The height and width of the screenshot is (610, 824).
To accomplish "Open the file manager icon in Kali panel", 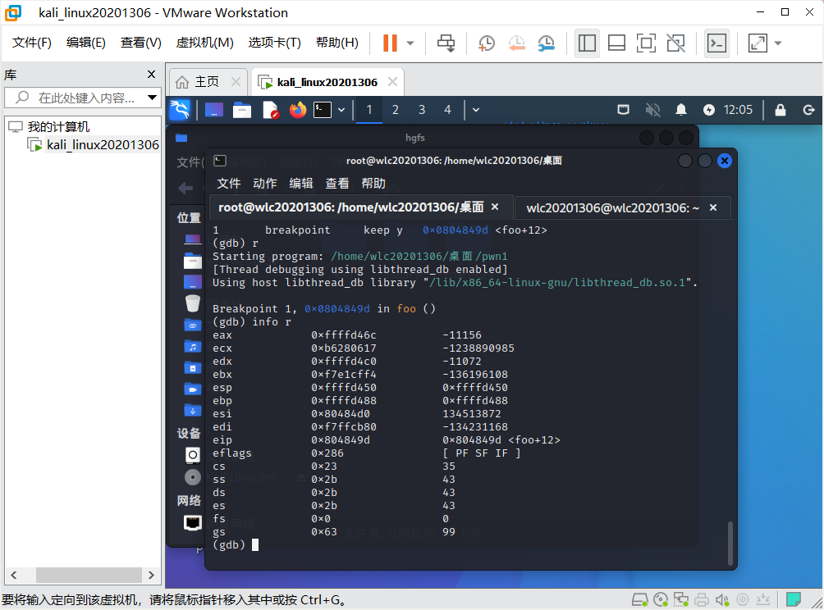I will (242, 110).
